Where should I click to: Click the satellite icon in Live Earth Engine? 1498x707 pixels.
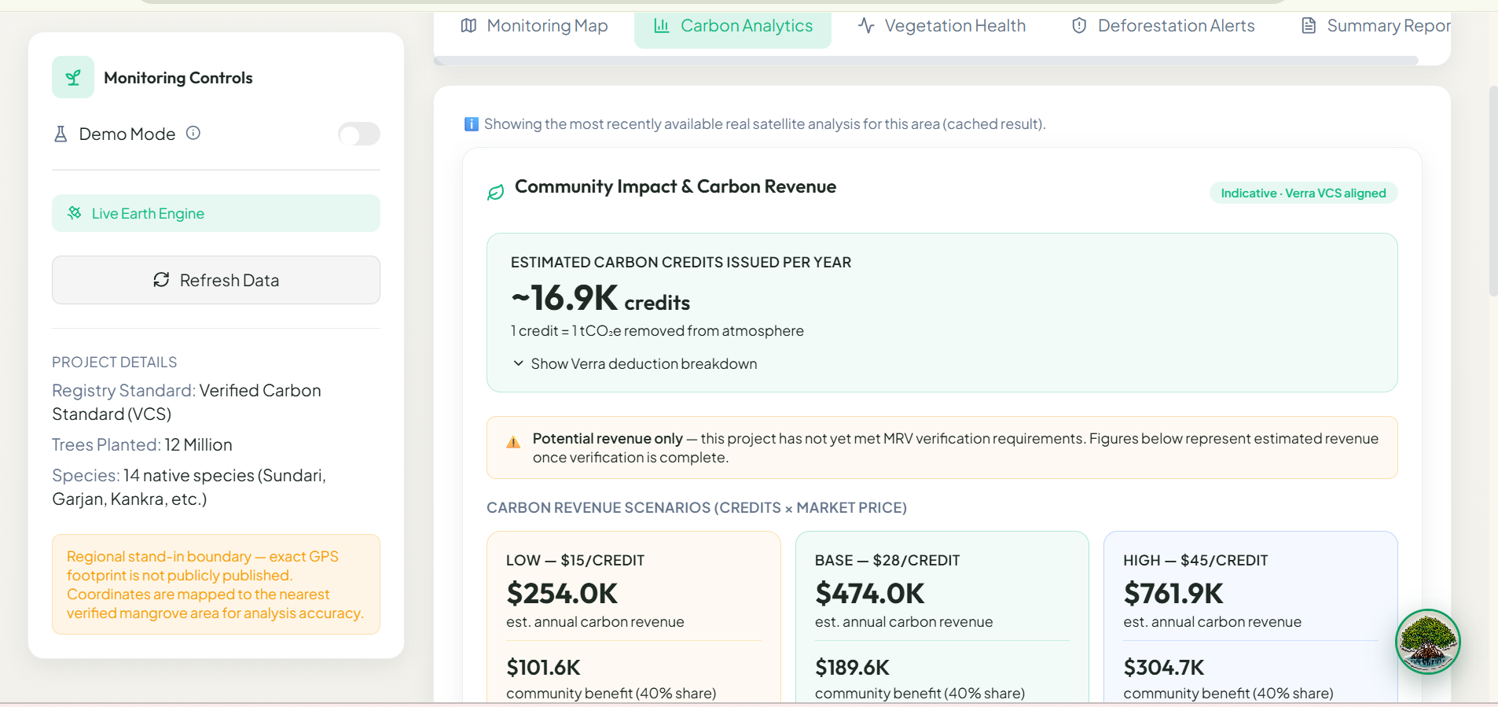[x=75, y=213]
